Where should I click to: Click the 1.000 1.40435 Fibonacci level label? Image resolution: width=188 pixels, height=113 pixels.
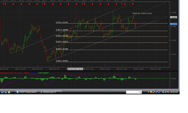(62, 61)
